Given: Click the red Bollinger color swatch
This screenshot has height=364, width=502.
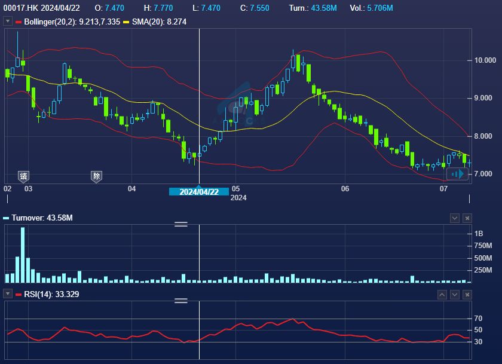Looking at the screenshot, I should (19, 22).
